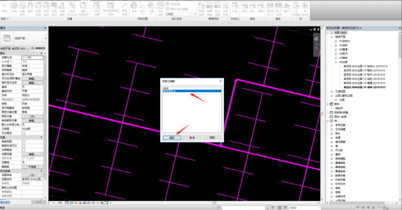Image resolution: width=402 pixels, height=210 pixels.
Task: Click Transfer Project Standards
Action: click(x=72, y=9)
